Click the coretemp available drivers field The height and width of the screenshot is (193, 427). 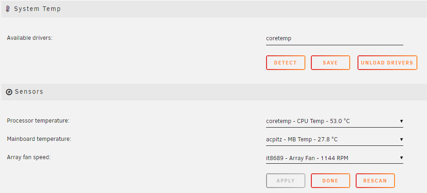(334, 39)
